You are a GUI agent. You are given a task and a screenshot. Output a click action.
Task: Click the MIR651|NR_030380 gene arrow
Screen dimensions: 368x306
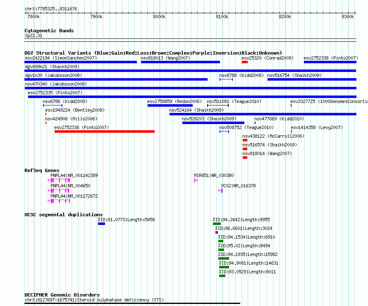pyautogui.click(x=196, y=180)
